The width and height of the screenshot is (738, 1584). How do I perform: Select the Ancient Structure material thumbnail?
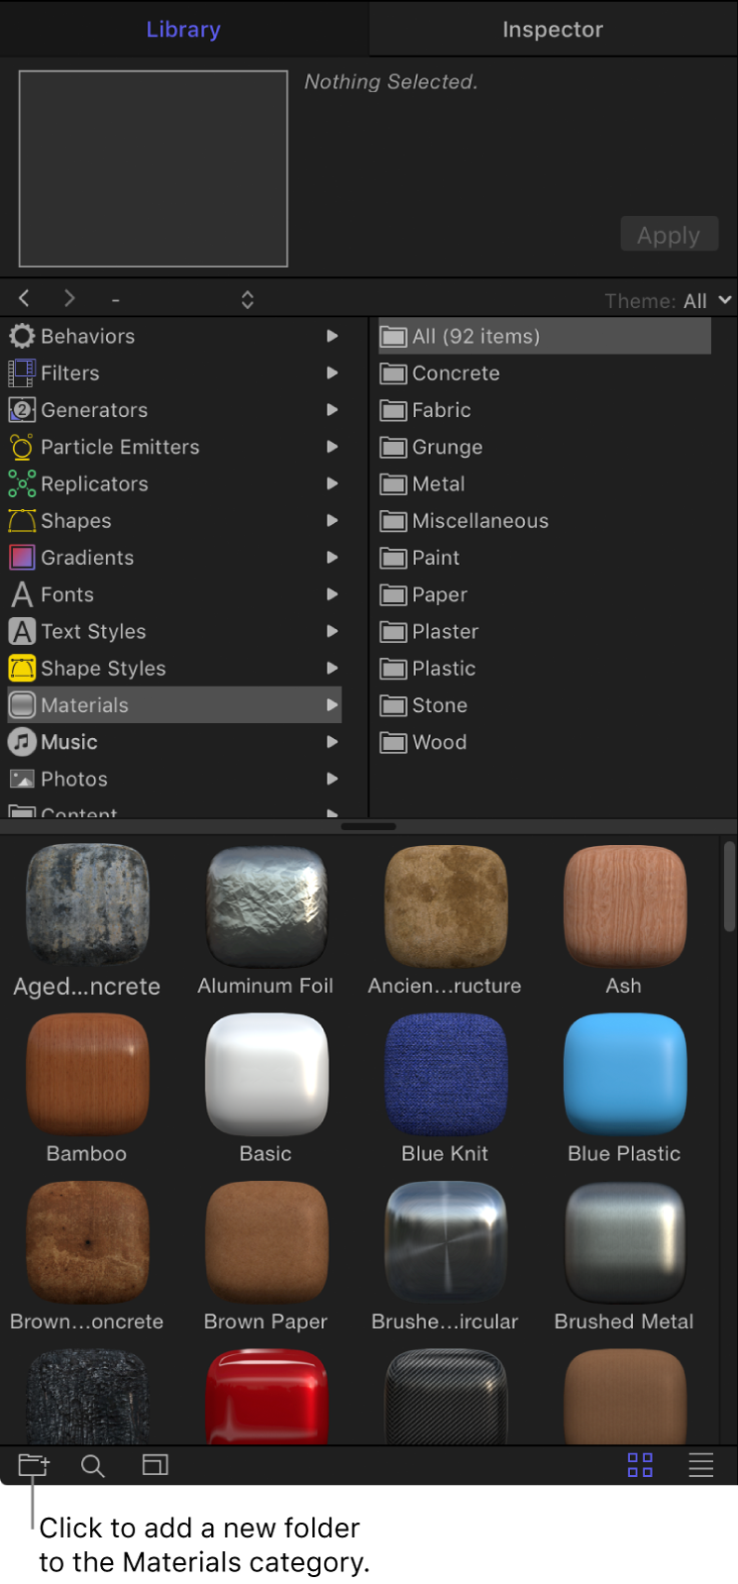pos(446,905)
